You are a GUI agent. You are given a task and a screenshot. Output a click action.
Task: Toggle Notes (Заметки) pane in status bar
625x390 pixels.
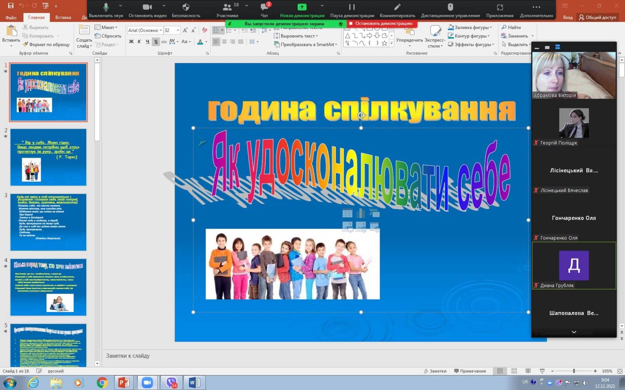point(435,371)
